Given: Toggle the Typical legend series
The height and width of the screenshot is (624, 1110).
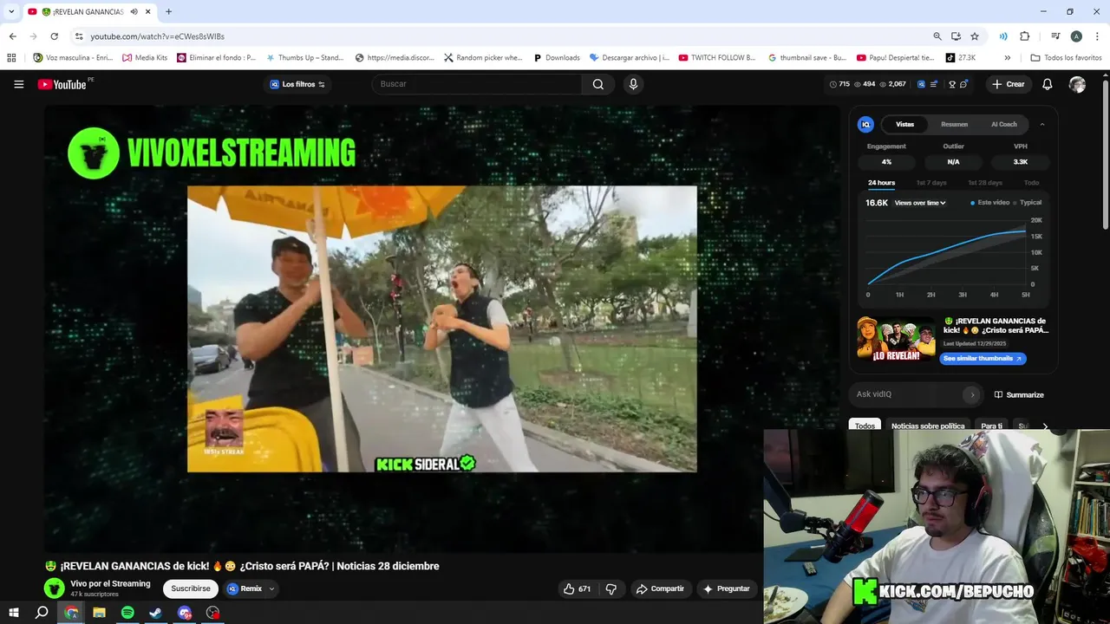Looking at the screenshot, I should pyautogui.click(x=1028, y=203).
